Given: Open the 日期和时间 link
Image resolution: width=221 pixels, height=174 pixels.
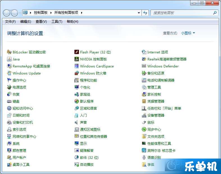Looking at the screenshot, I should pyautogui.click(x=21, y=115).
